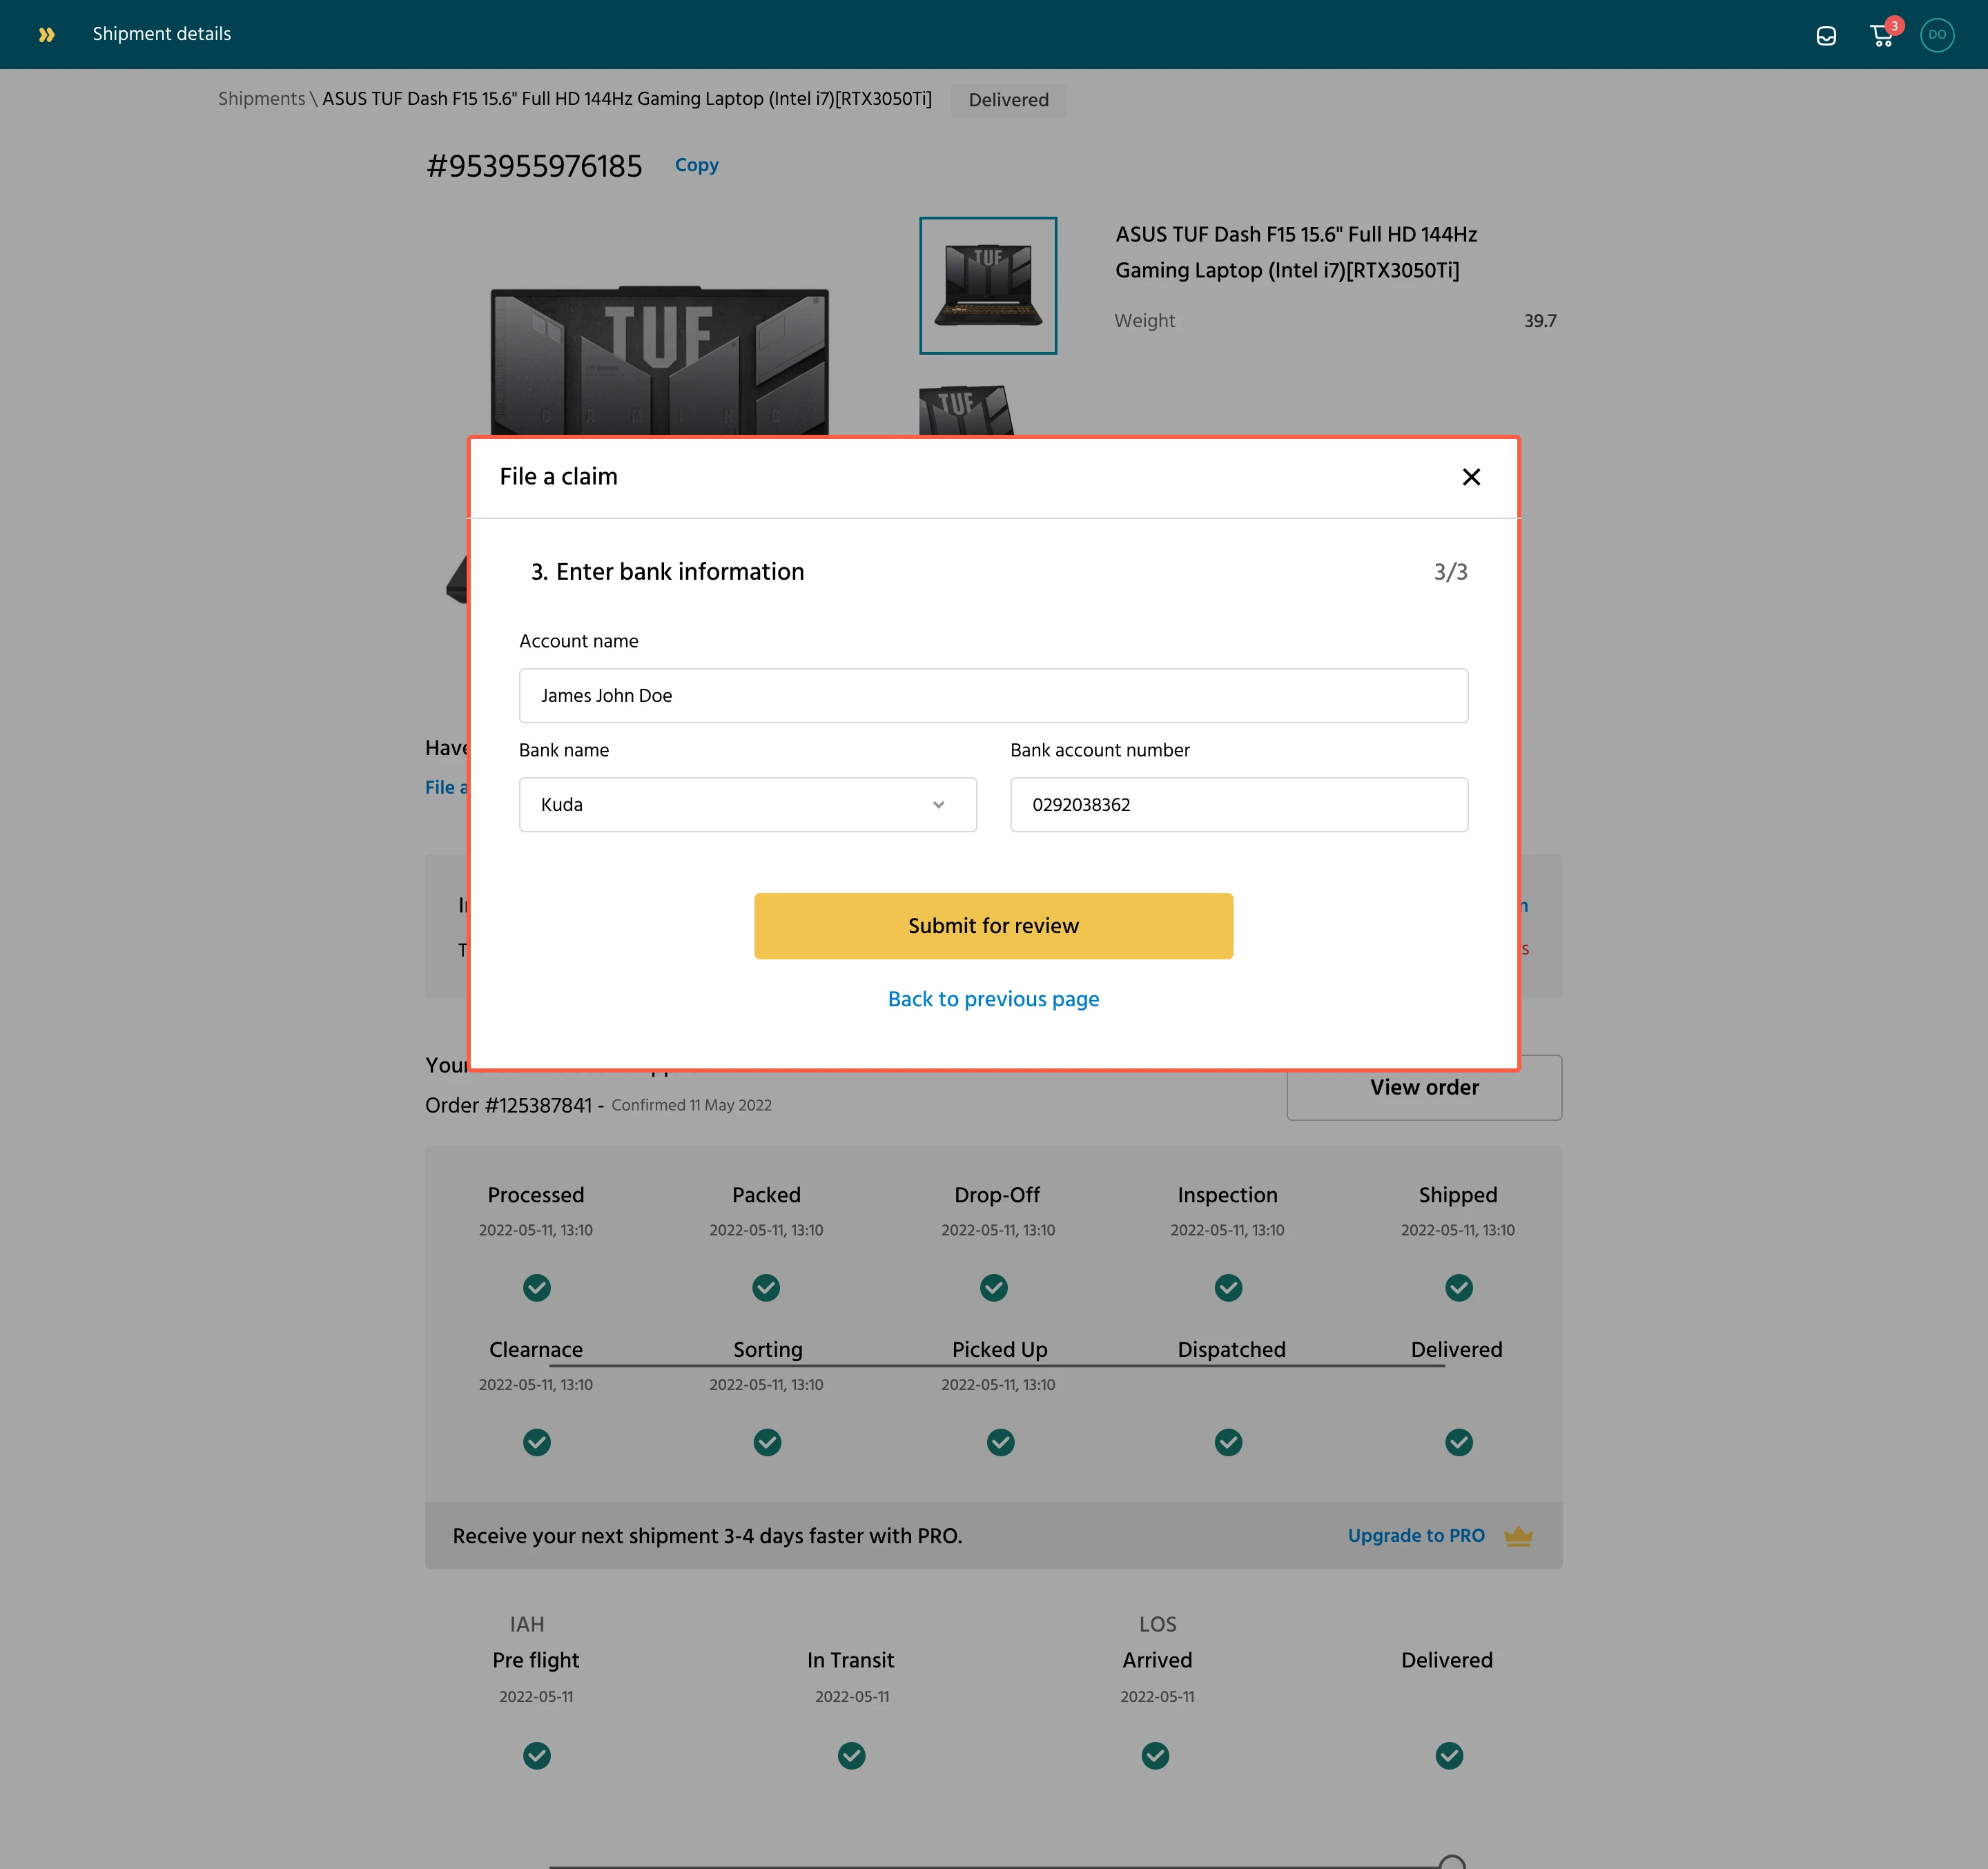The image size is (1988, 1869).
Task: Click the Processed status checkmark
Action: 536,1287
